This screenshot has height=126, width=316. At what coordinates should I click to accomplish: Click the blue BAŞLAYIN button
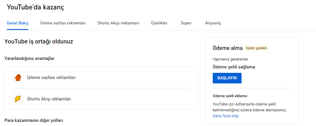pos(227,78)
